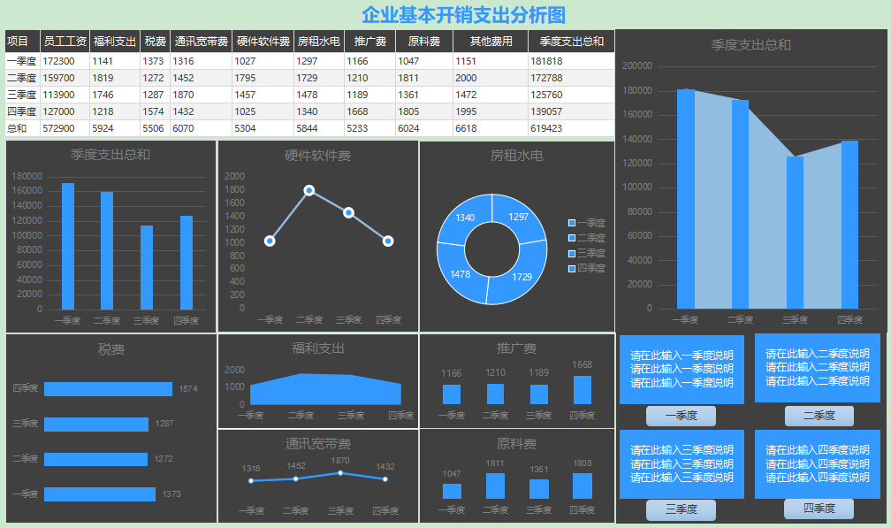Click the 一季度 legend swatch in 房租水电 chart
This screenshot has height=528, width=891.
click(x=572, y=224)
